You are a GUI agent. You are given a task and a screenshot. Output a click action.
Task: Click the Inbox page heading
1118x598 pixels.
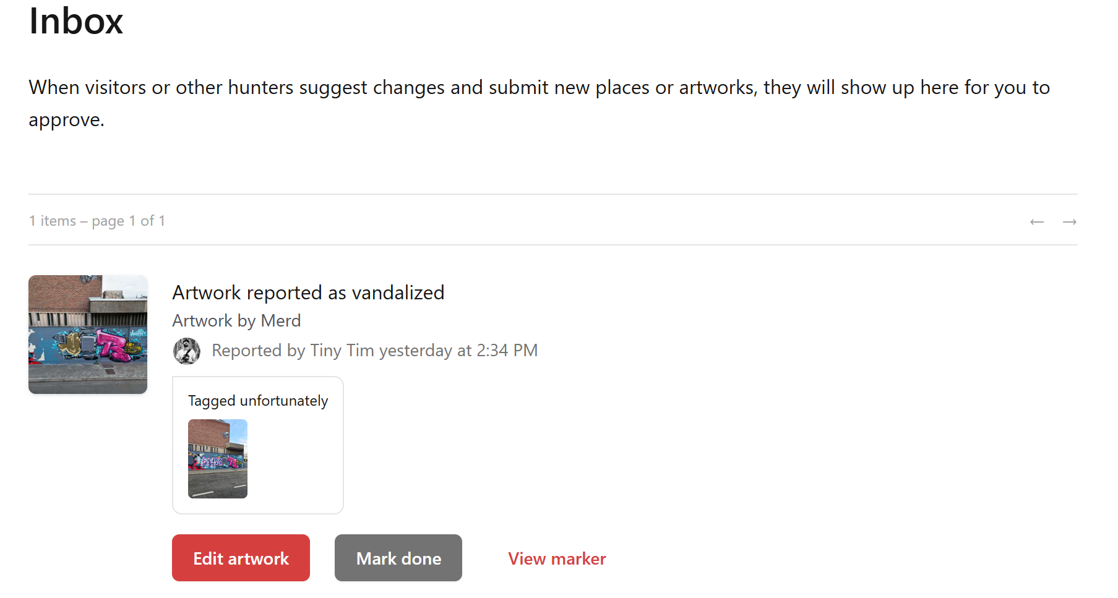76,21
